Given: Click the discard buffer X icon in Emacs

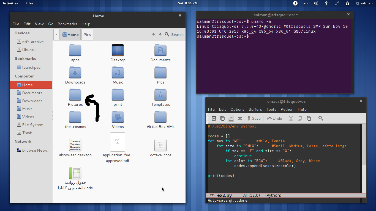Looking at the screenshot, I should (240, 118).
